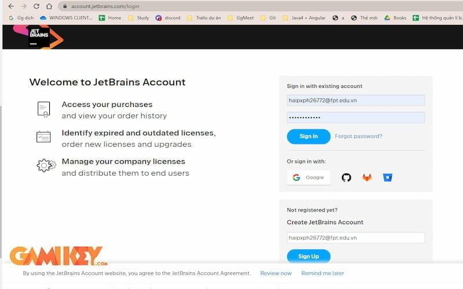Image resolution: width=463 pixels, height=289 pixels.
Task: Sign in with the Google button
Action: [x=308, y=177]
